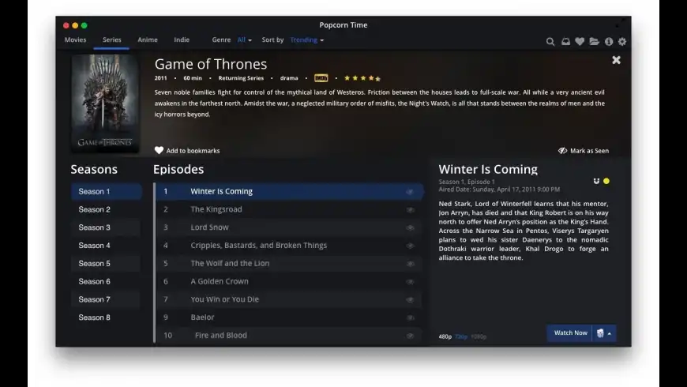Click the player icon next to Watch Now
Image resolution: width=687 pixels, height=387 pixels.
(600, 333)
